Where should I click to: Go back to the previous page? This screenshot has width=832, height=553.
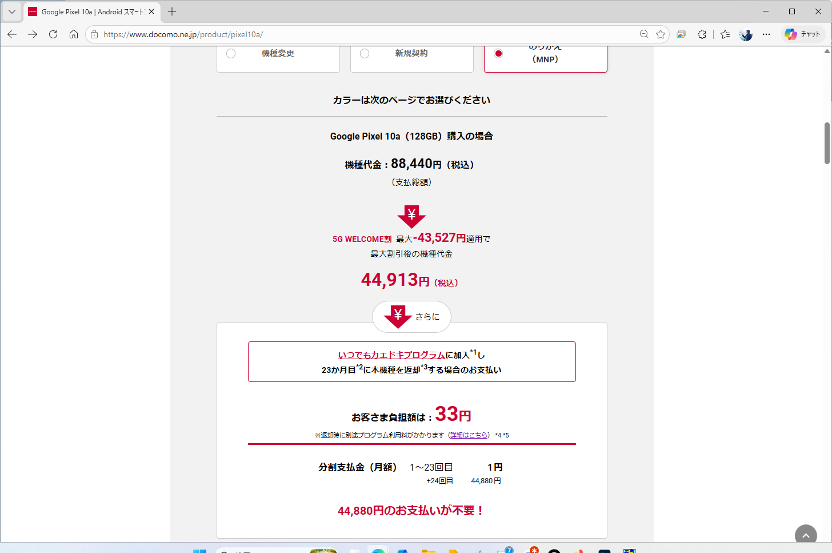[12, 34]
